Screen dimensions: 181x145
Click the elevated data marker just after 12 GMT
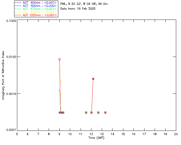coord(93,79)
